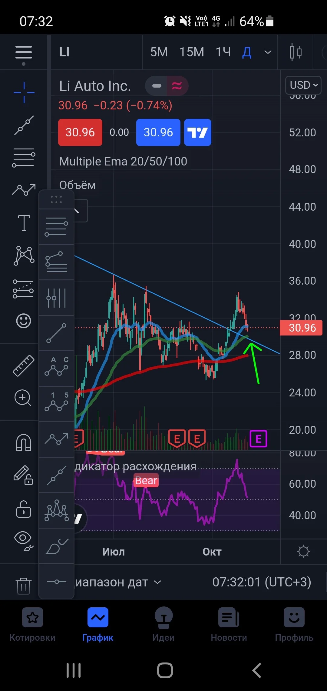Grab the flyout panel drag handle dots

point(56,199)
